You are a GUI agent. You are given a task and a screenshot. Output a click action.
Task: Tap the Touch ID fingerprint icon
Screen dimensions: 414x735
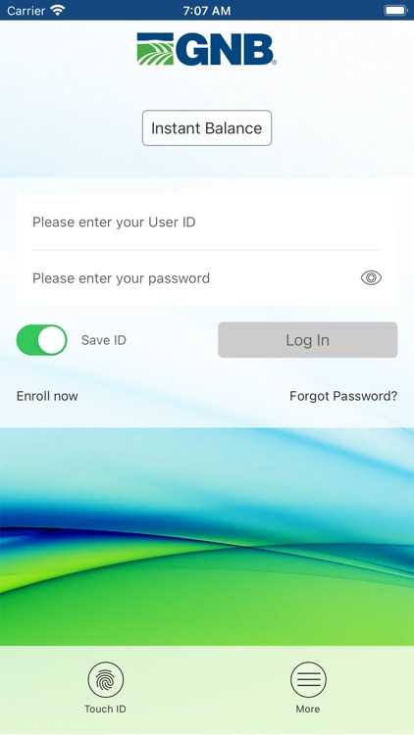click(x=106, y=680)
